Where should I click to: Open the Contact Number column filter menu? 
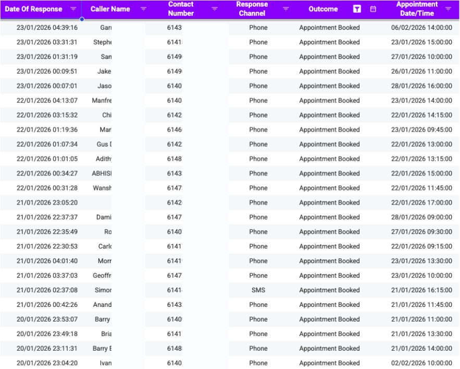(x=215, y=9)
